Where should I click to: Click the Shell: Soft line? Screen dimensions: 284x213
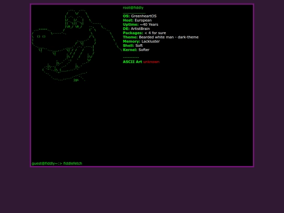tap(133, 45)
